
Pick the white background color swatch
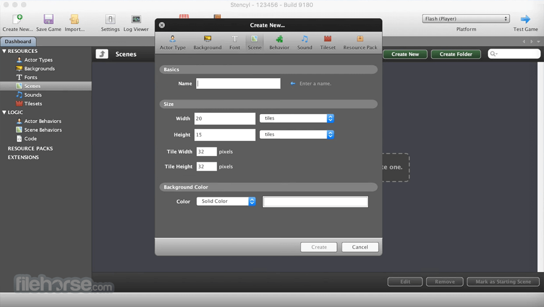(x=316, y=201)
